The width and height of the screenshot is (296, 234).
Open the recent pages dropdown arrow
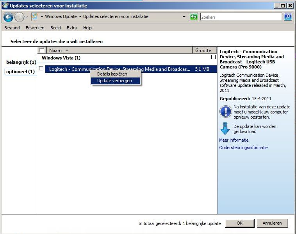tap(26, 17)
